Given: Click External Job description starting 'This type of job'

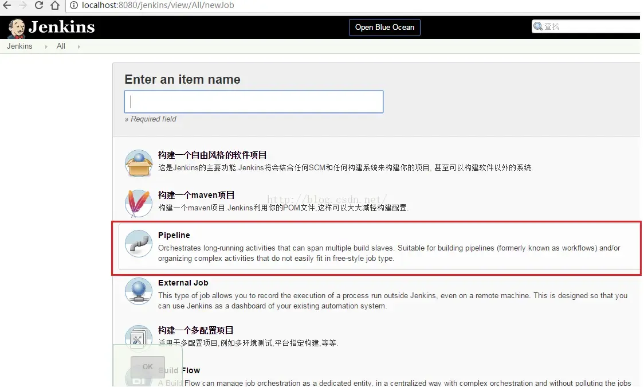Looking at the screenshot, I should pos(392,301).
